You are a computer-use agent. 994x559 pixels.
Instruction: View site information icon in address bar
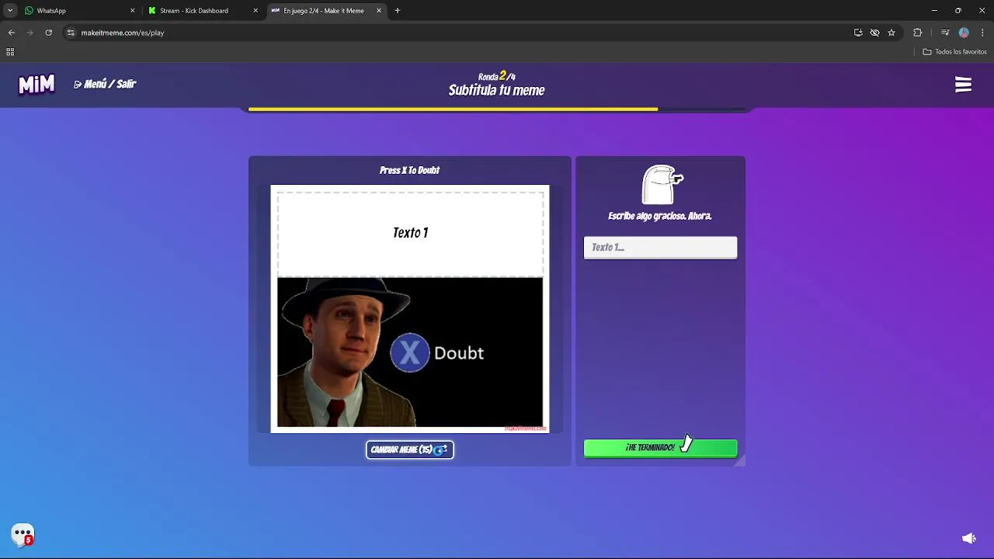coord(71,33)
